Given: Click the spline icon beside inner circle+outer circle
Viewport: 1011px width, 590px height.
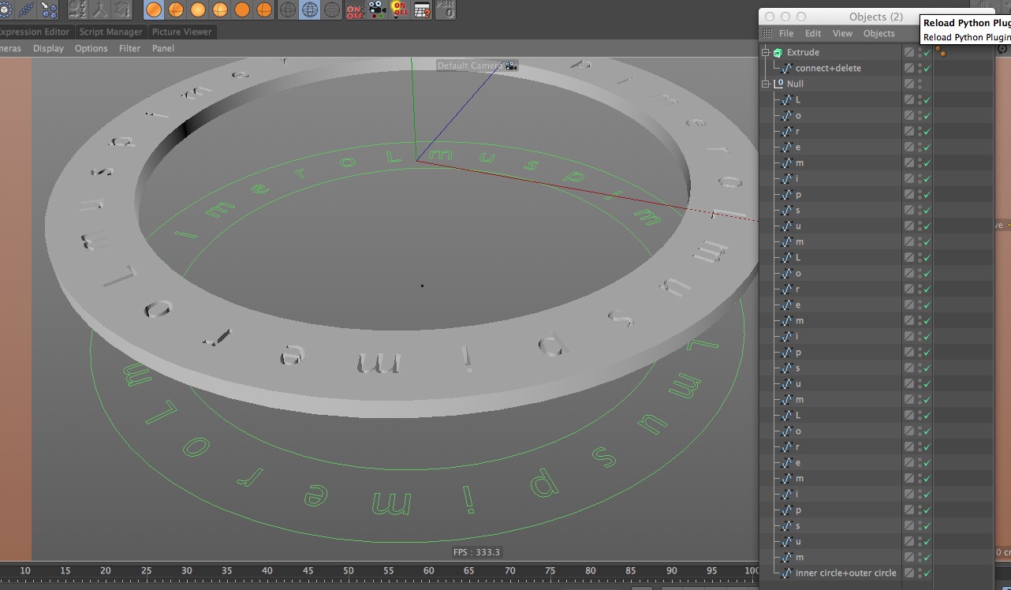Looking at the screenshot, I should pyautogui.click(x=786, y=573).
